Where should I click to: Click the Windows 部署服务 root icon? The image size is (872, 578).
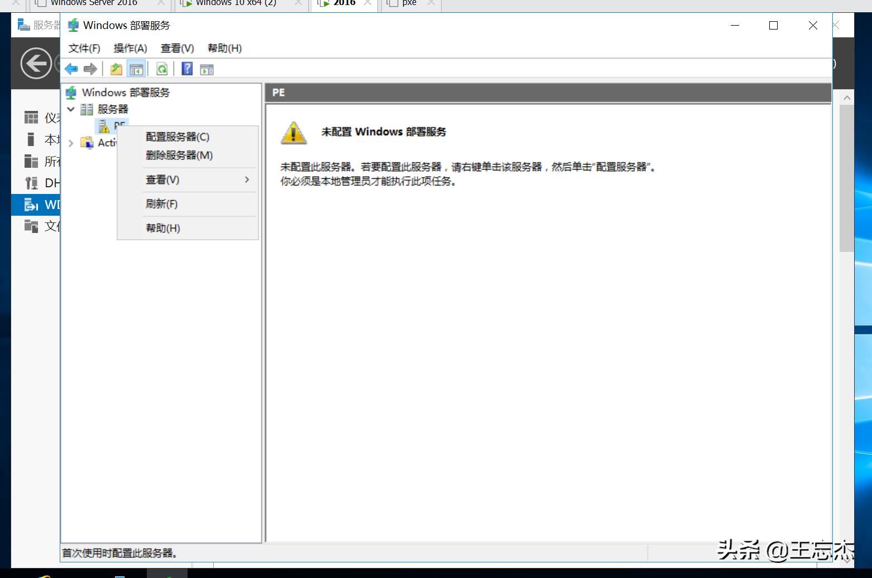click(71, 92)
